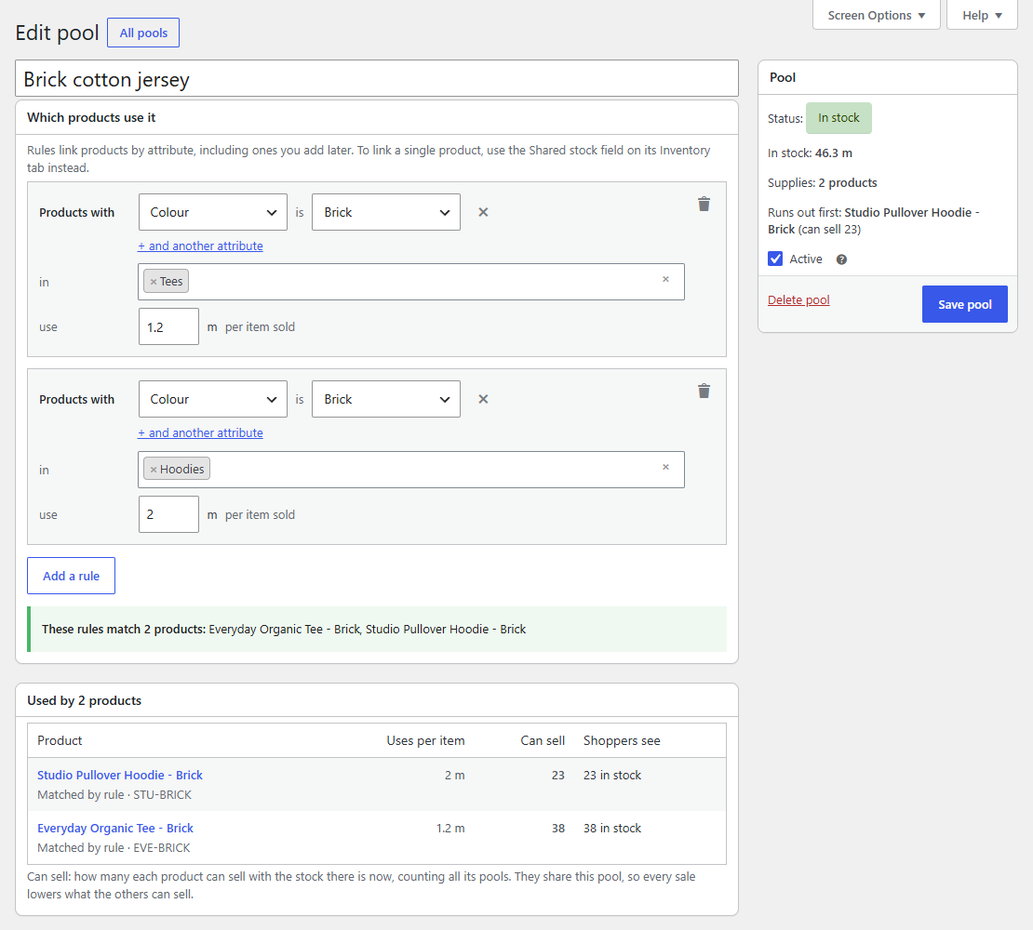The width and height of the screenshot is (1033, 930).
Task: Click the In stock status badge
Action: (x=838, y=118)
